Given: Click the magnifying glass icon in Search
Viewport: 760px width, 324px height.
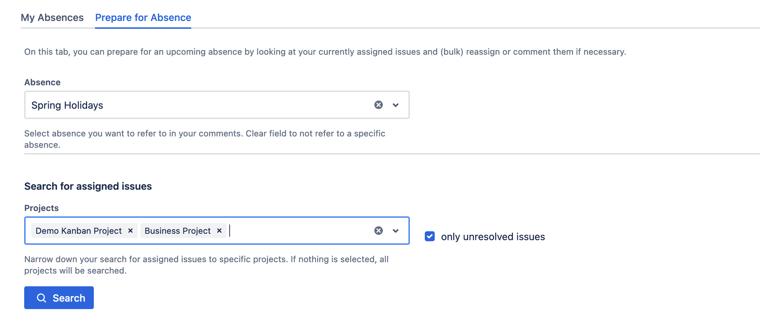Looking at the screenshot, I should click(x=42, y=298).
